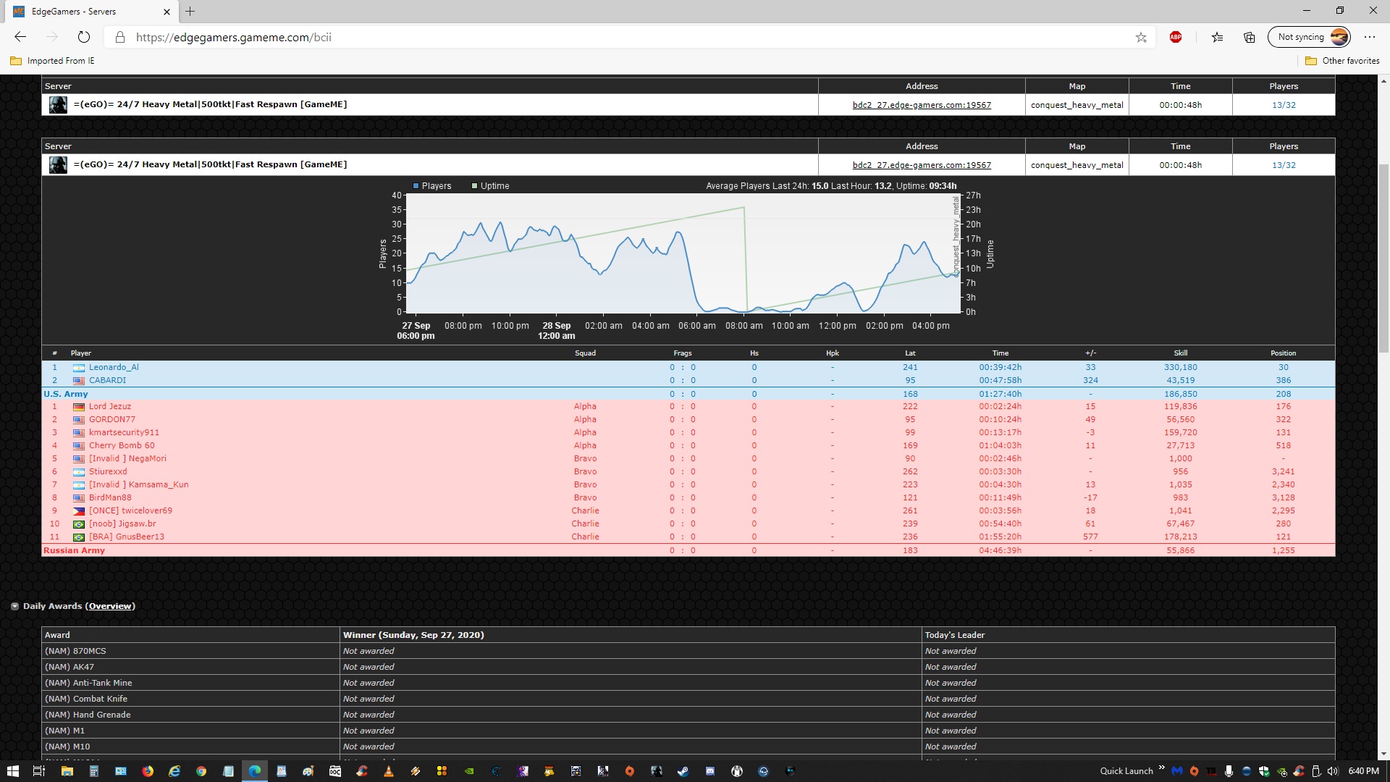This screenshot has height=782, width=1390.
Task: Open VLC media player from taskbar
Action: [x=389, y=771]
